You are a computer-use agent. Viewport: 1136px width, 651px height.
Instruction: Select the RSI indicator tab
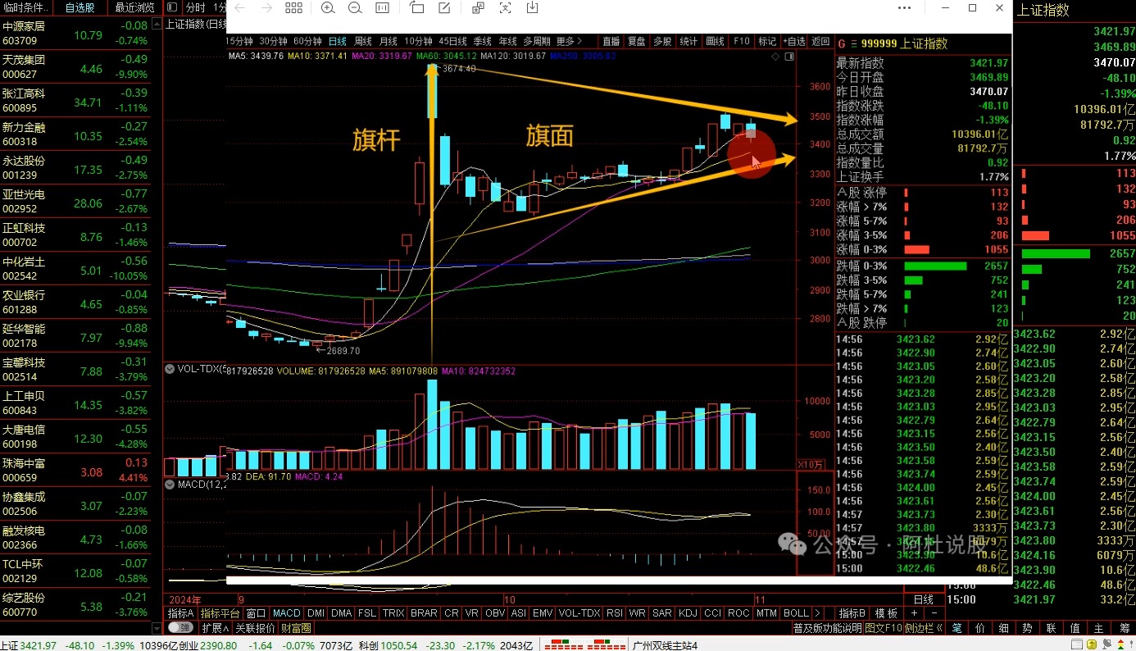point(614,613)
